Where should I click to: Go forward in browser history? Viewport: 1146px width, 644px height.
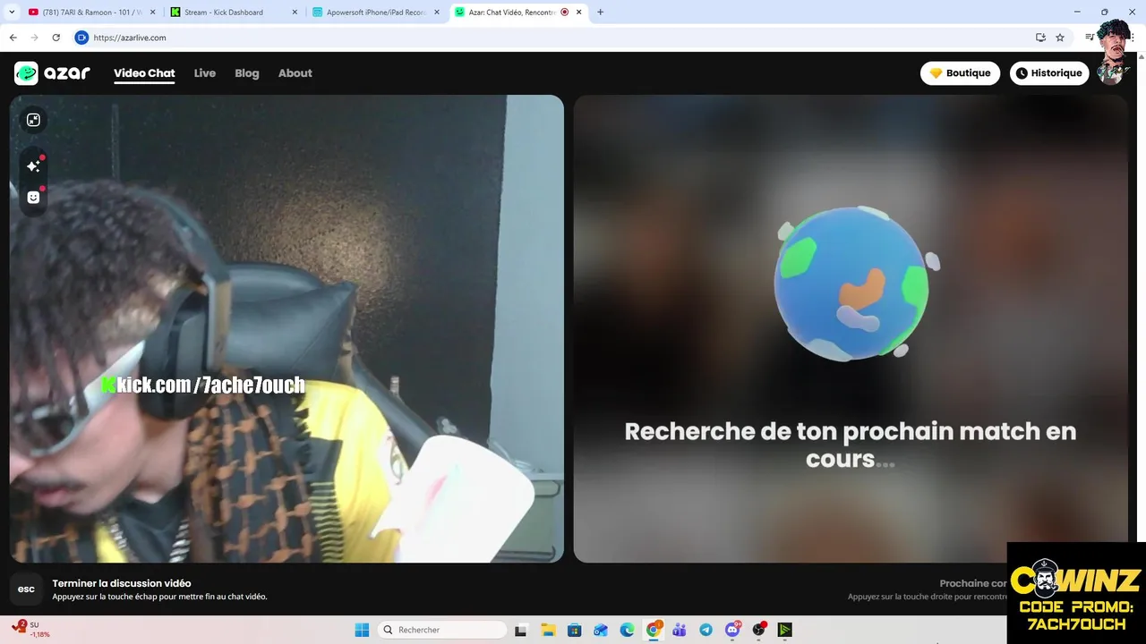(34, 38)
